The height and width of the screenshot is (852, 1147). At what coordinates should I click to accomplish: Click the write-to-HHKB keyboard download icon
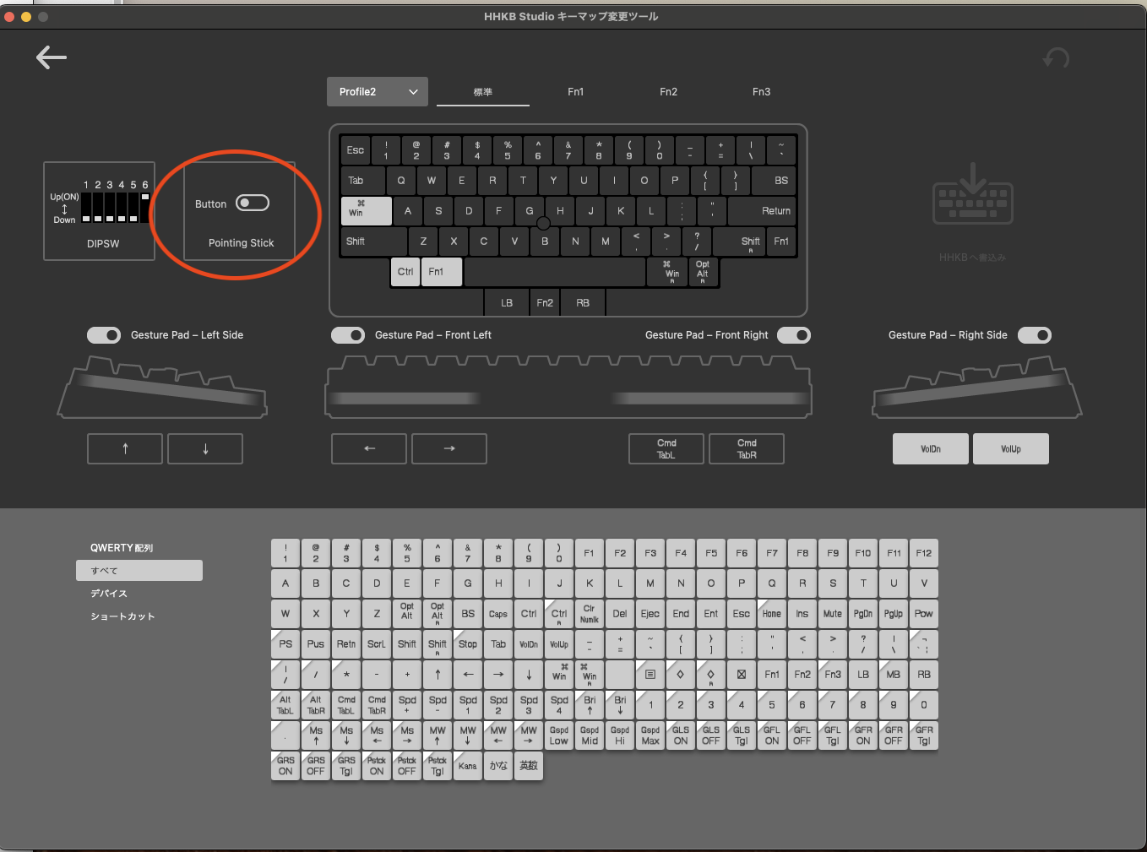[972, 193]
